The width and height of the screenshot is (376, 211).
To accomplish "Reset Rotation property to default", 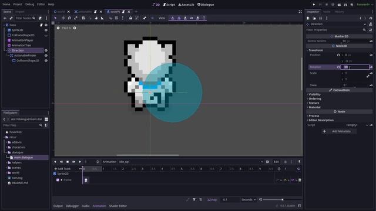I will [x=338, y=67].
